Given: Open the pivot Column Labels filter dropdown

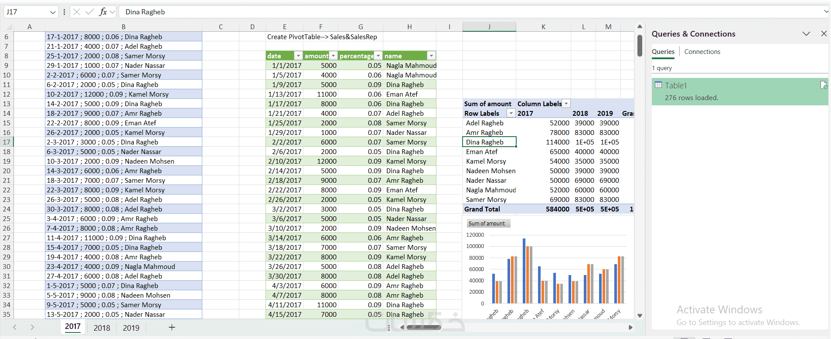Looking at the screenshot, I should pyautogui.click(x=566, y=104).
